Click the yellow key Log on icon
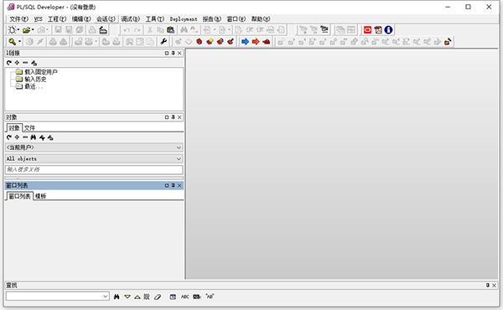 pos(13,42)
